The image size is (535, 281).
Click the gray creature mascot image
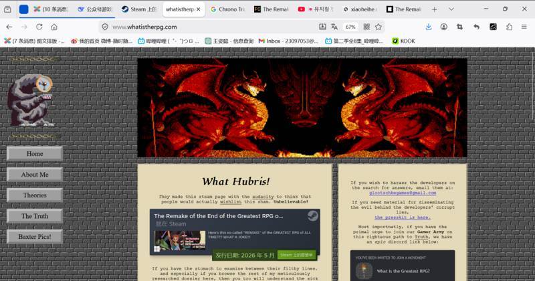[31, 100]
